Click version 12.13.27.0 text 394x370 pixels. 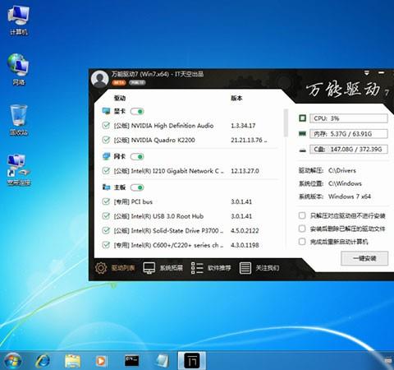pos(245,171)
